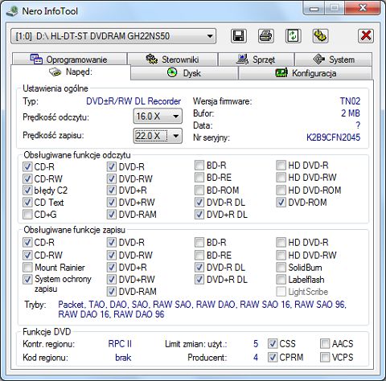Click the yellow configuration tool icon
386x381 pixels.
click(x=320, y=36)
